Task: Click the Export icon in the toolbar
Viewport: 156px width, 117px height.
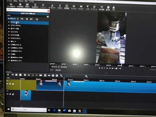Action: pyautogui.click(x=108, y=8)
